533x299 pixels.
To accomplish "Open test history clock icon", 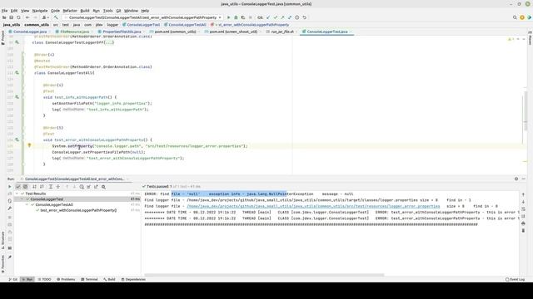I will [82, 186].
